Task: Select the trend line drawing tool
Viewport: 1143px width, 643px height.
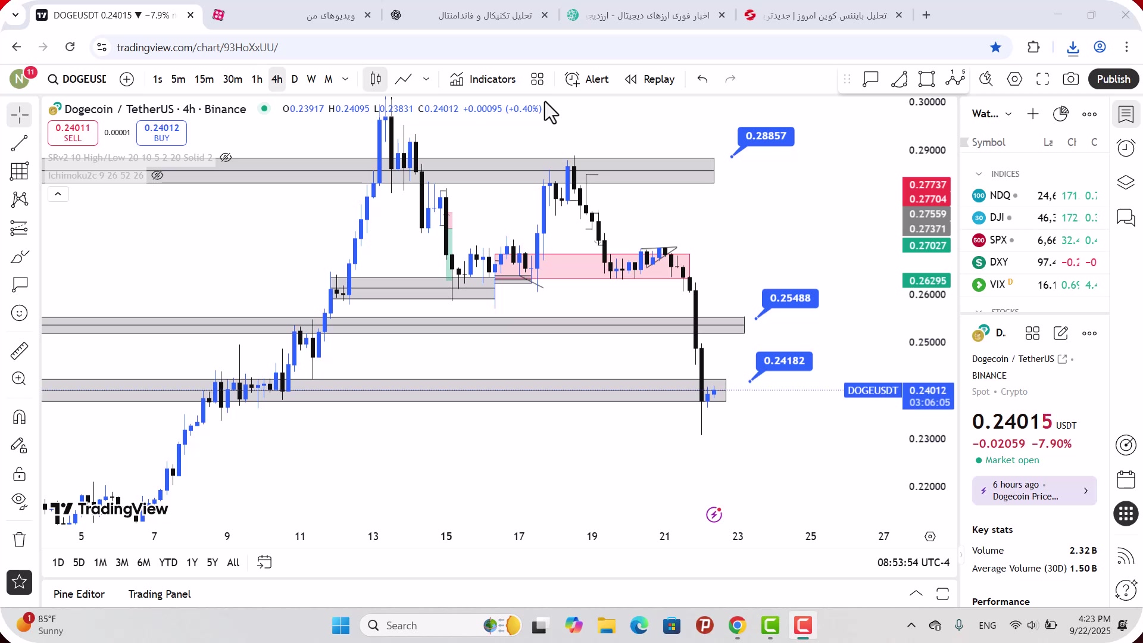Action: tap(19, 143)
